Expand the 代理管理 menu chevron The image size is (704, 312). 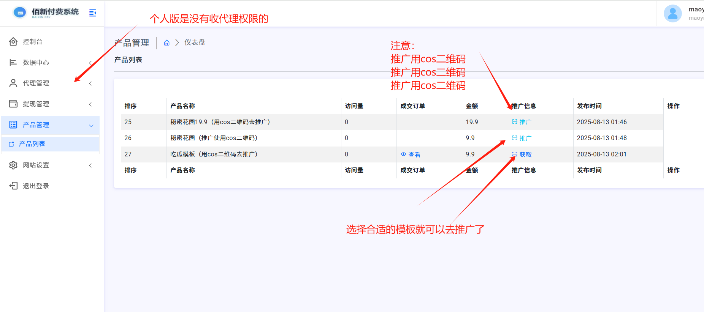coord(90,84)
